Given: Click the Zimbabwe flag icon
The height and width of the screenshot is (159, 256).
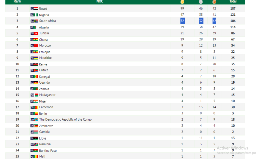Looking at the screenshot, I should tap(34, 126).
